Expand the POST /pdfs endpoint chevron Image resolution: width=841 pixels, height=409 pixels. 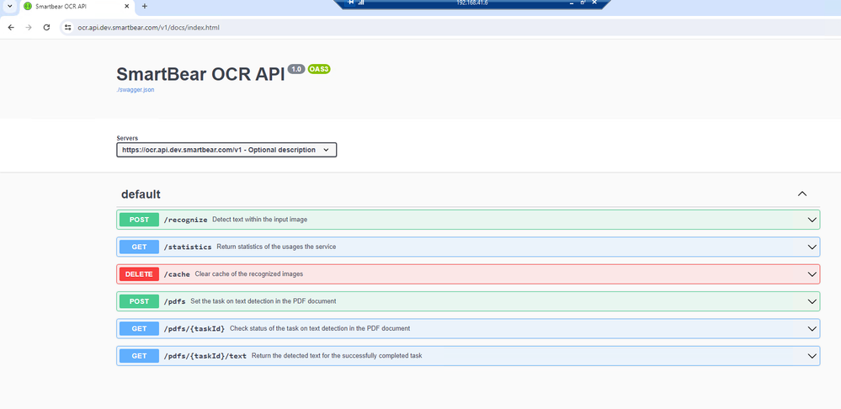(x=812, y=302)
